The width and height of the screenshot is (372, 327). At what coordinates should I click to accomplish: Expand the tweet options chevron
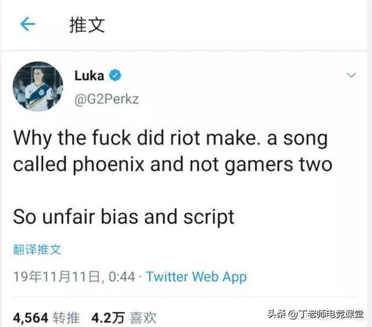[351, 76]
